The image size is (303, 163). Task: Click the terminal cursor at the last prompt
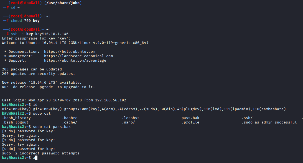[36, 158]
